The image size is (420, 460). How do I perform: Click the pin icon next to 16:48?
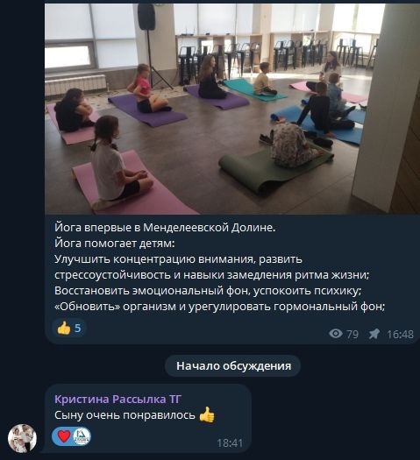(374, 334)
